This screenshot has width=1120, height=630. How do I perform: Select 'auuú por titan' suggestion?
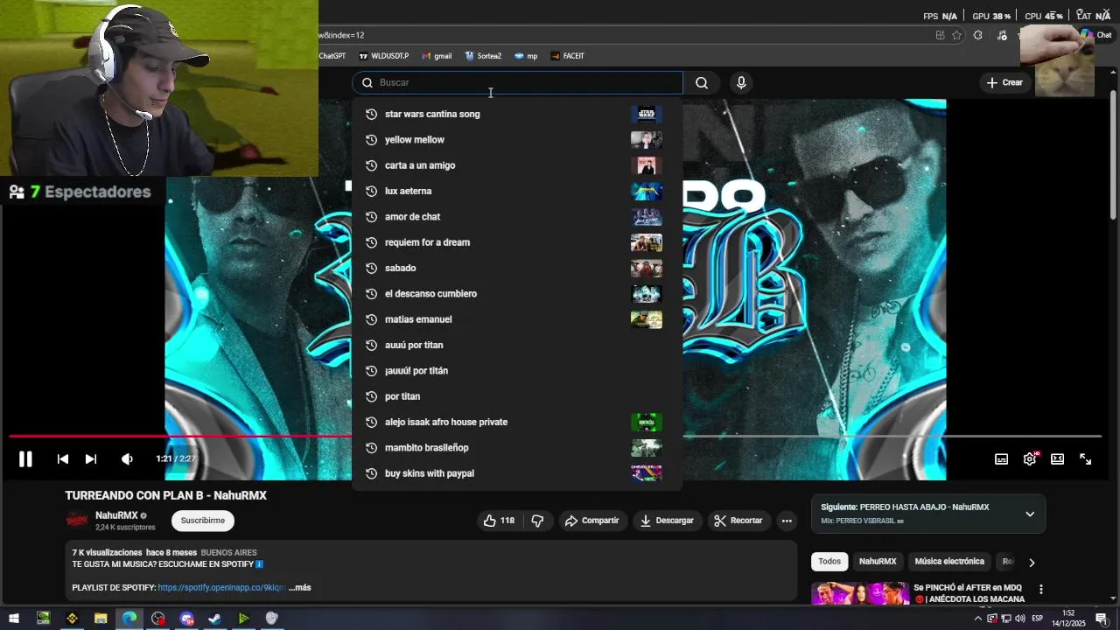tap(517, 345)
